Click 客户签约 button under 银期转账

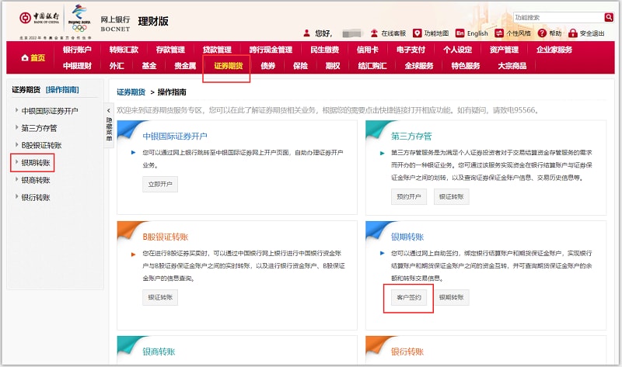(408, 297)
